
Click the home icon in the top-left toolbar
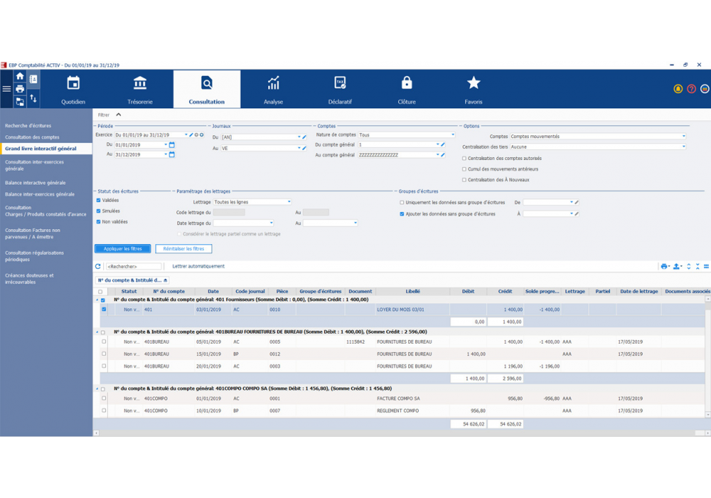[20, 77]
